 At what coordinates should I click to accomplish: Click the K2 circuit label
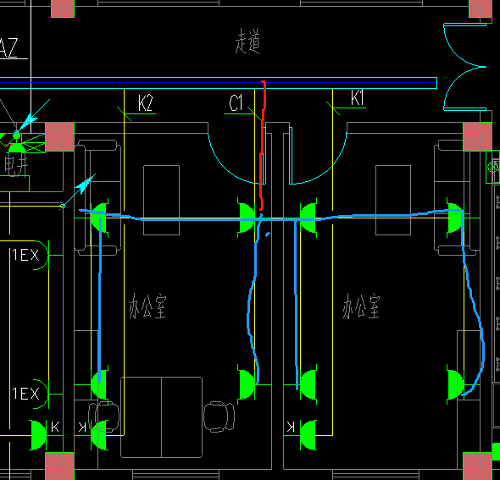[146, 103]
